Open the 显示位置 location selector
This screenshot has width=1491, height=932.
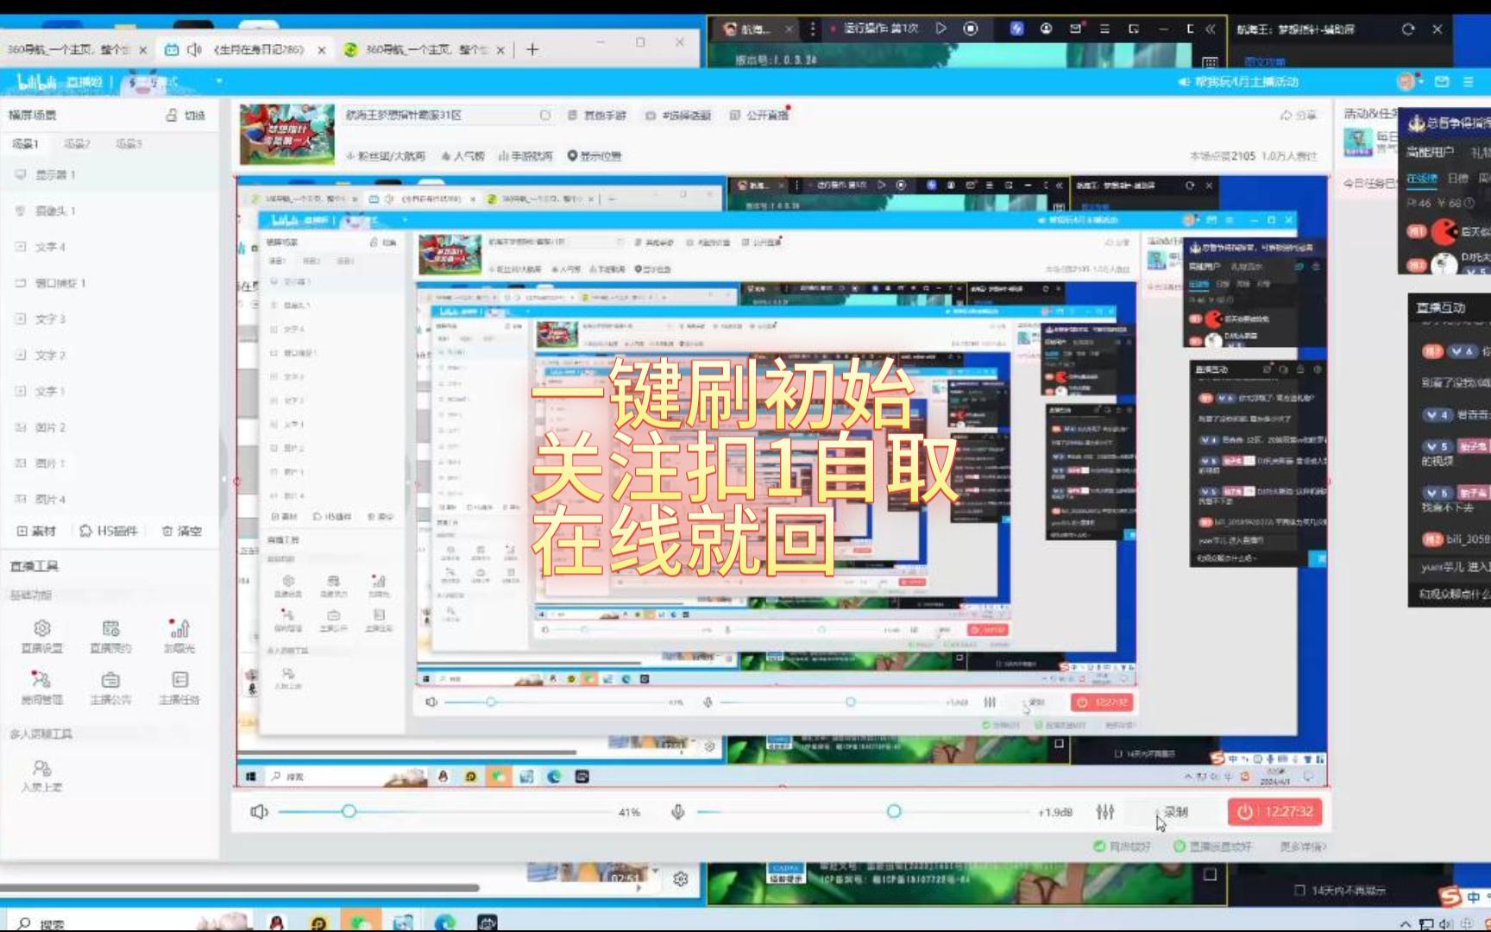(594, 156)
